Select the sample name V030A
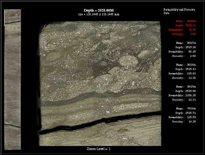Image resolution: width=205 pixels, height=155 pixels. click(x=192, y=108)
